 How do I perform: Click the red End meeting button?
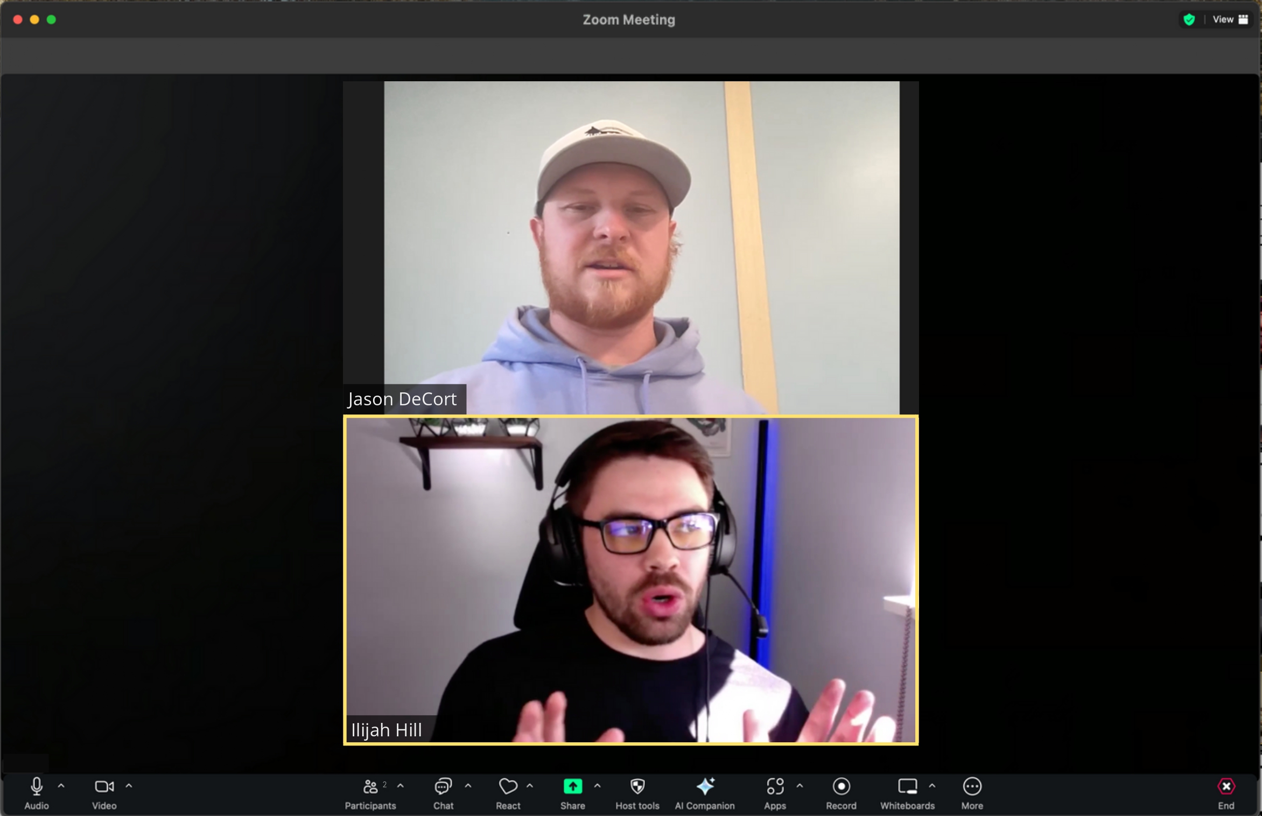[1226, 793]
